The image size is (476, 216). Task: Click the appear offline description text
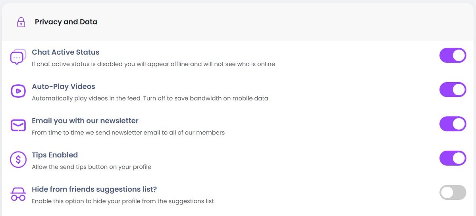click(x=153, y=64)
